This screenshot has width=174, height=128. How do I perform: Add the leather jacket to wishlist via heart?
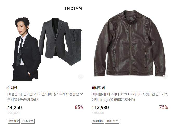pyautogui.click(x=165, y=77)
